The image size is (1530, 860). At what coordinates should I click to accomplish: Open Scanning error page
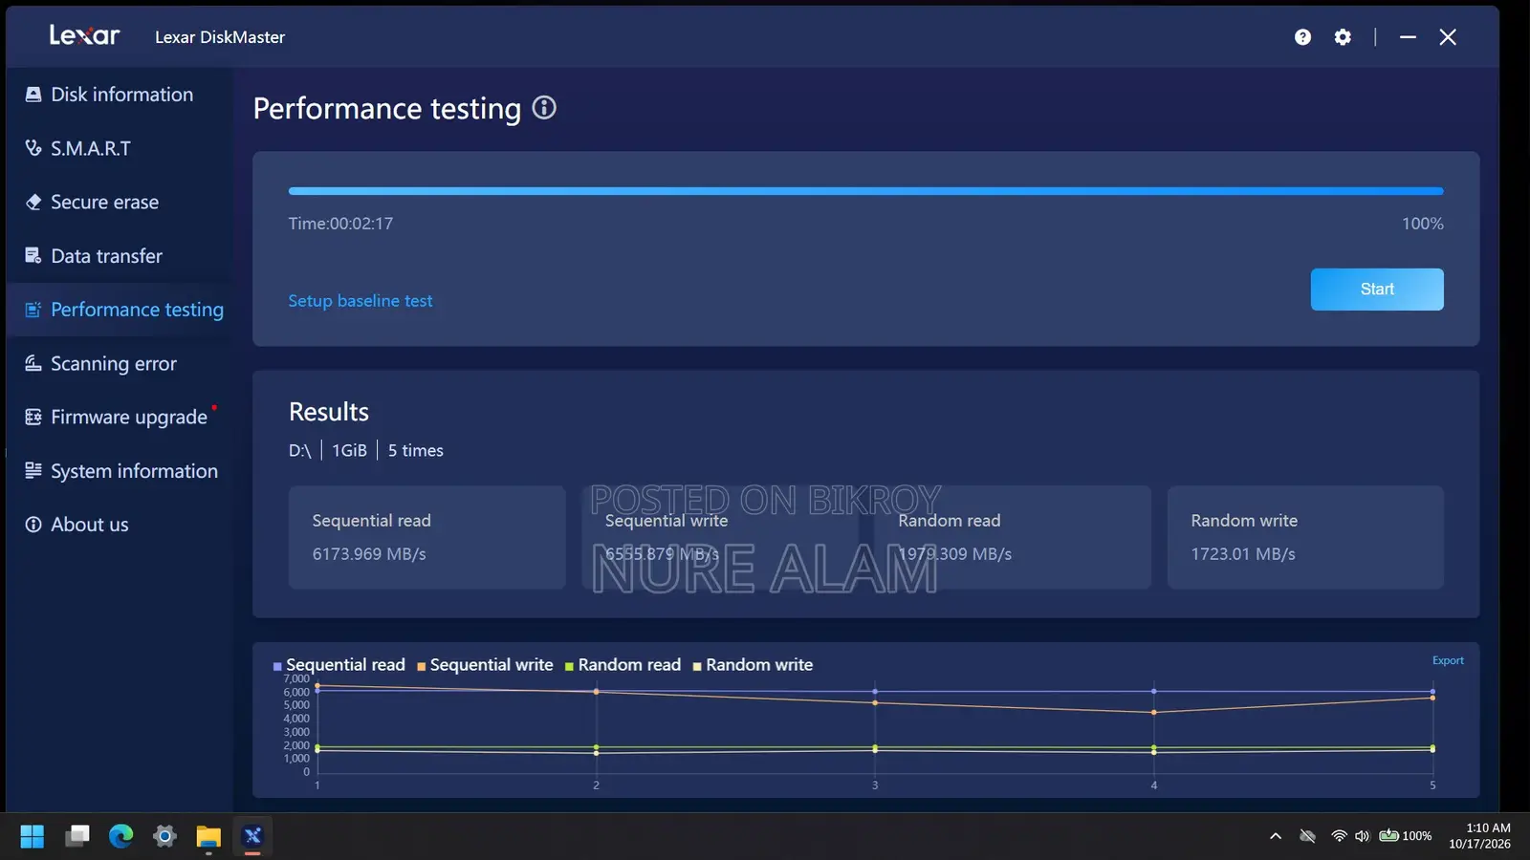[120, 363]
